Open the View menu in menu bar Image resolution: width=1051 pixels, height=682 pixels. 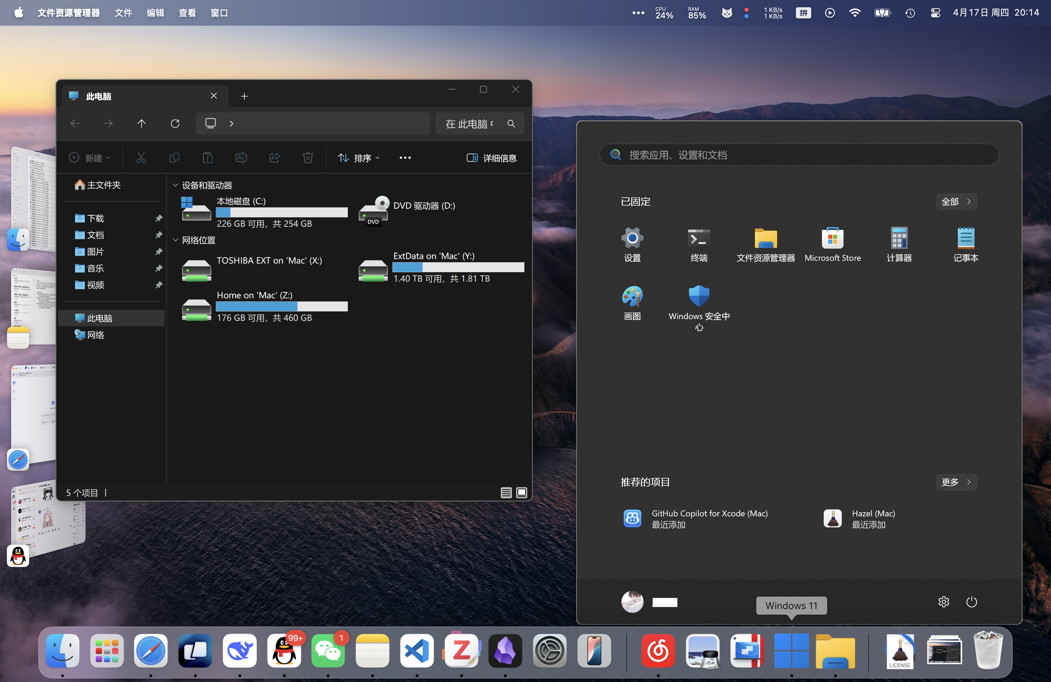(187, 13)
